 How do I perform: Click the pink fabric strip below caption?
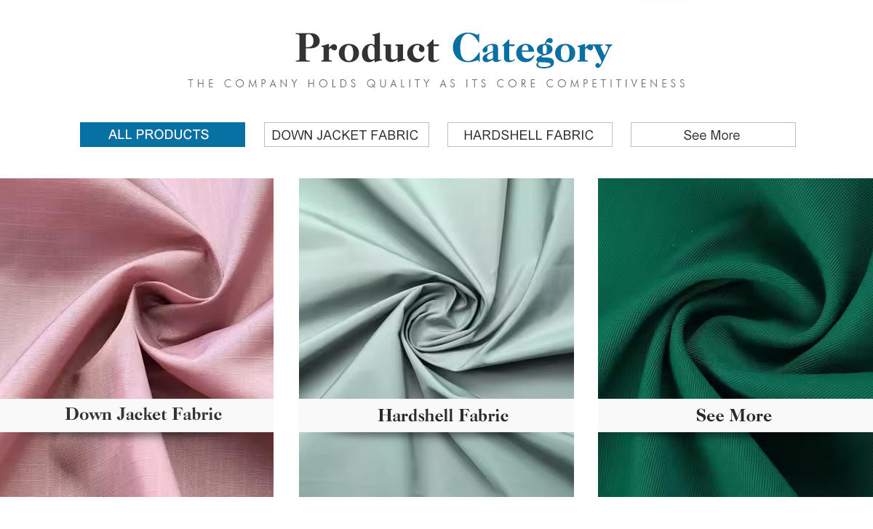click(x=137, y=464)
